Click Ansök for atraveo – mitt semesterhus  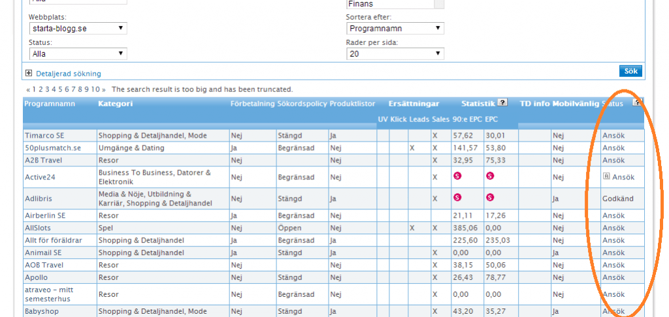[x=613, y=294]
